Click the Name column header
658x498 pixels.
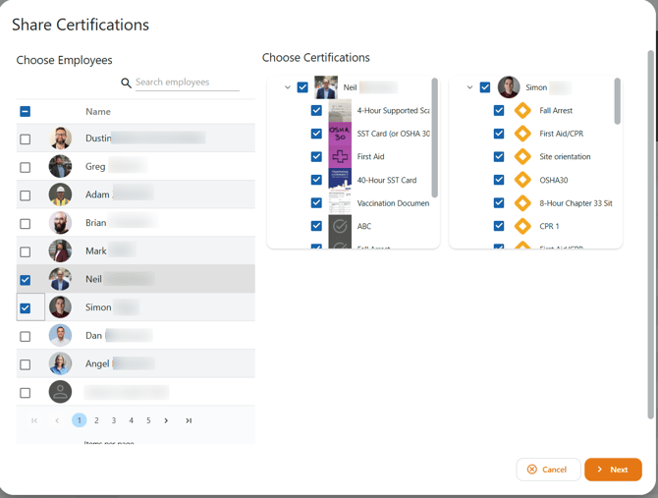coord(98,112)
